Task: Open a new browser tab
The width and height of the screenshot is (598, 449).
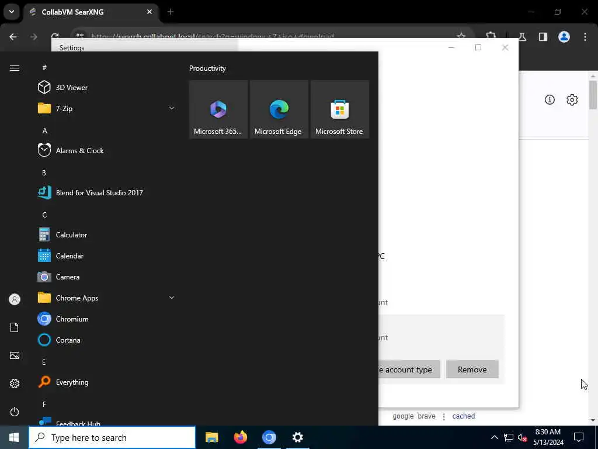Action: pyautogui.click(x=171, y=12)
